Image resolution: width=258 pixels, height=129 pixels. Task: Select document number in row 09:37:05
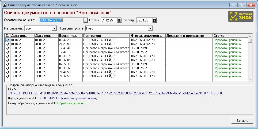147,60
